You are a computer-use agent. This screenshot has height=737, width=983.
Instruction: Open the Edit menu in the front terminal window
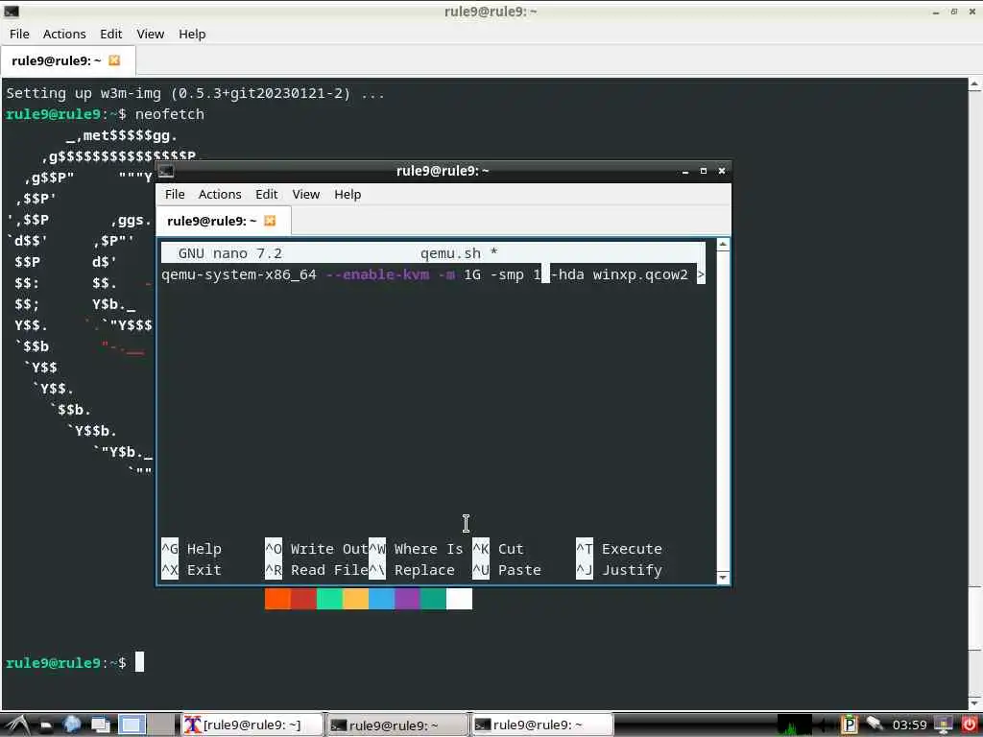267,194
